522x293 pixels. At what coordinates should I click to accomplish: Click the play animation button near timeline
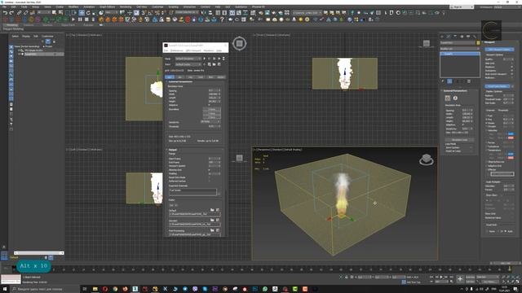point(441,277)
